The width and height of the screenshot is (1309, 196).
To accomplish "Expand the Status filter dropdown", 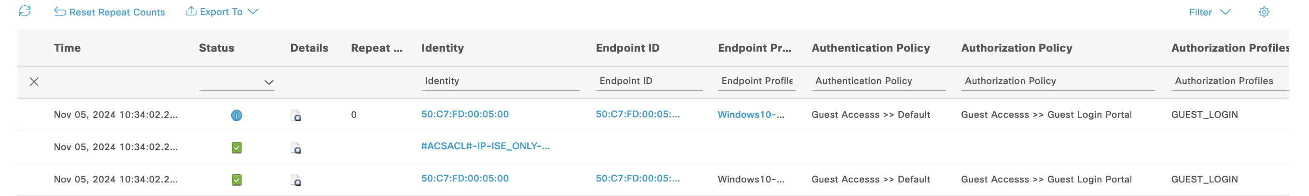I will point(269,82).
